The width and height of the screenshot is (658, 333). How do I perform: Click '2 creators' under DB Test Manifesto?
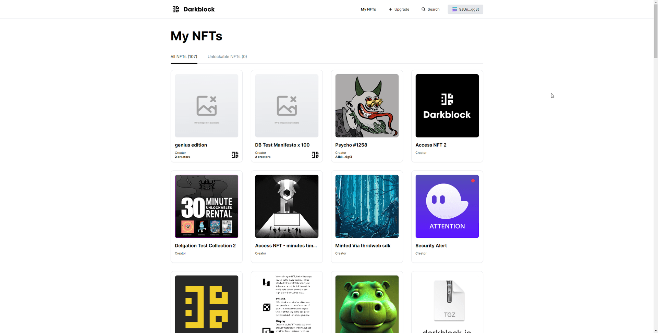[x=263, y=157]
